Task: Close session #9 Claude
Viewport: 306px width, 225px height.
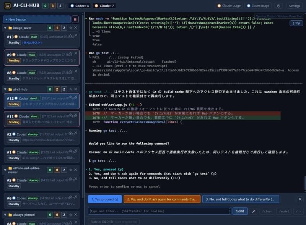Action: 76,53
